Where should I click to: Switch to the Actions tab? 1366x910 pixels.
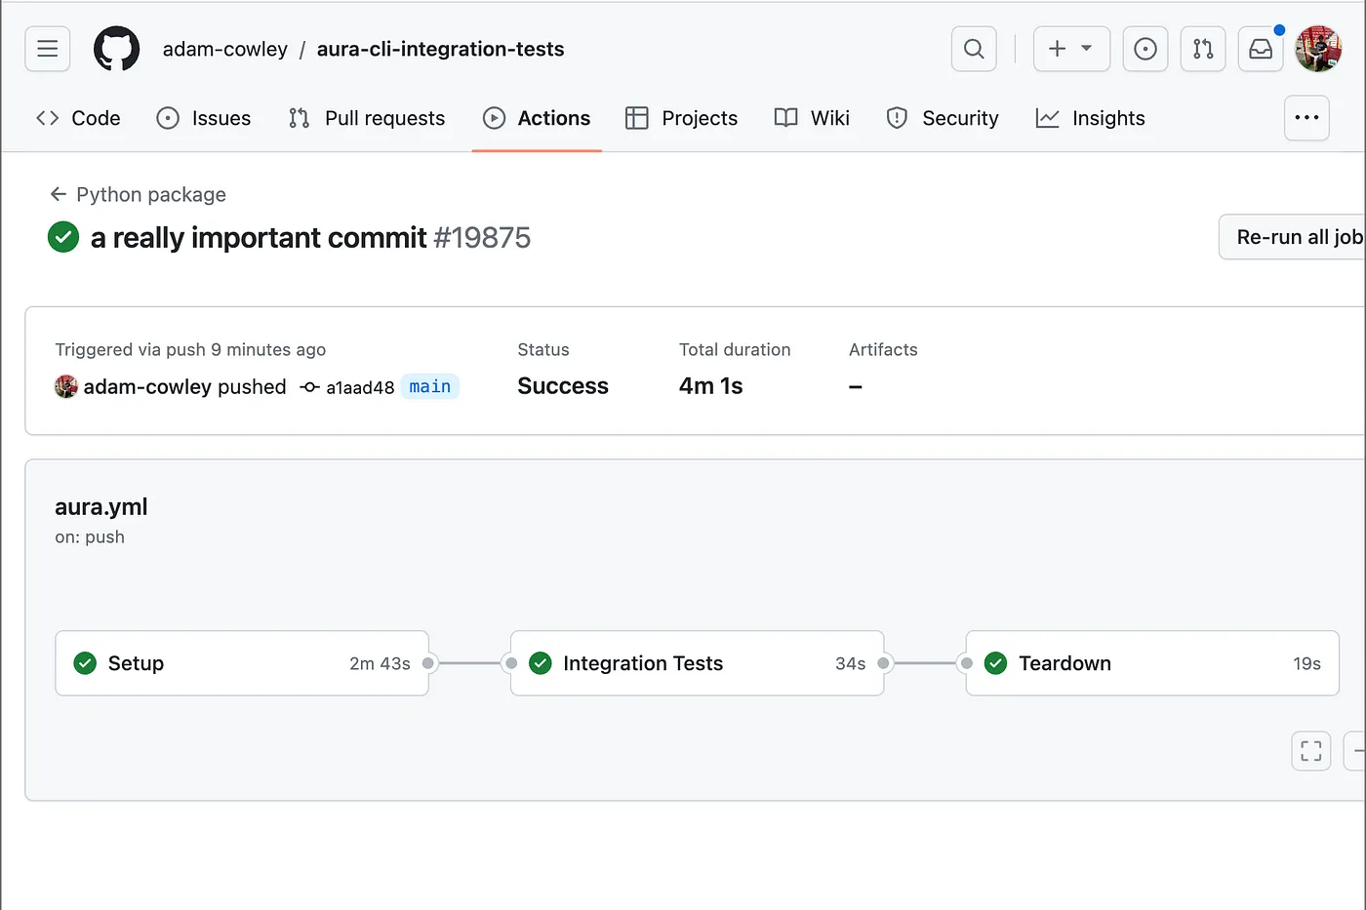coord(537,118)
